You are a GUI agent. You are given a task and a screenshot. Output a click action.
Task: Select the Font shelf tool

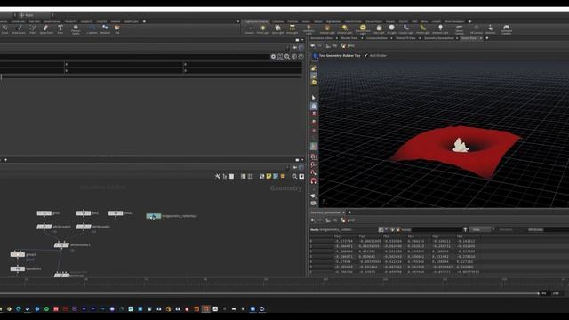click(x=60, y=29)
